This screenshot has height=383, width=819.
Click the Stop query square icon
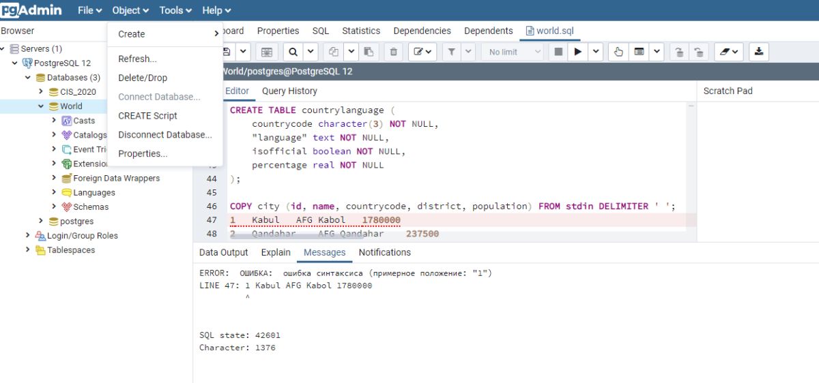click(558, 52)
